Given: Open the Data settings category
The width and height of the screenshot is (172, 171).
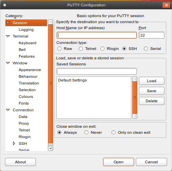Looking at the screenshot, I should click(23, 117).
